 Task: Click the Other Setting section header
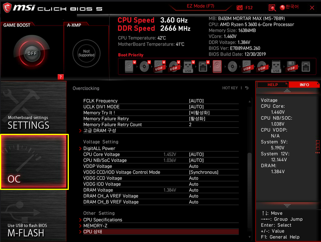pyautogui.click(x=99, y=213)
